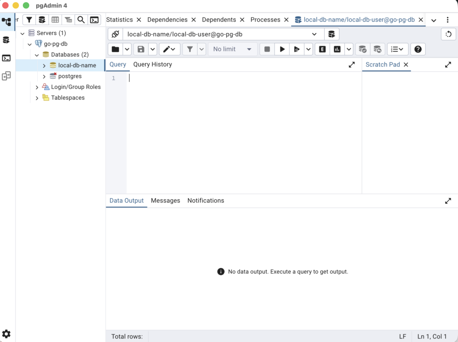Close the Scratch Pad panel

(406, 65)
